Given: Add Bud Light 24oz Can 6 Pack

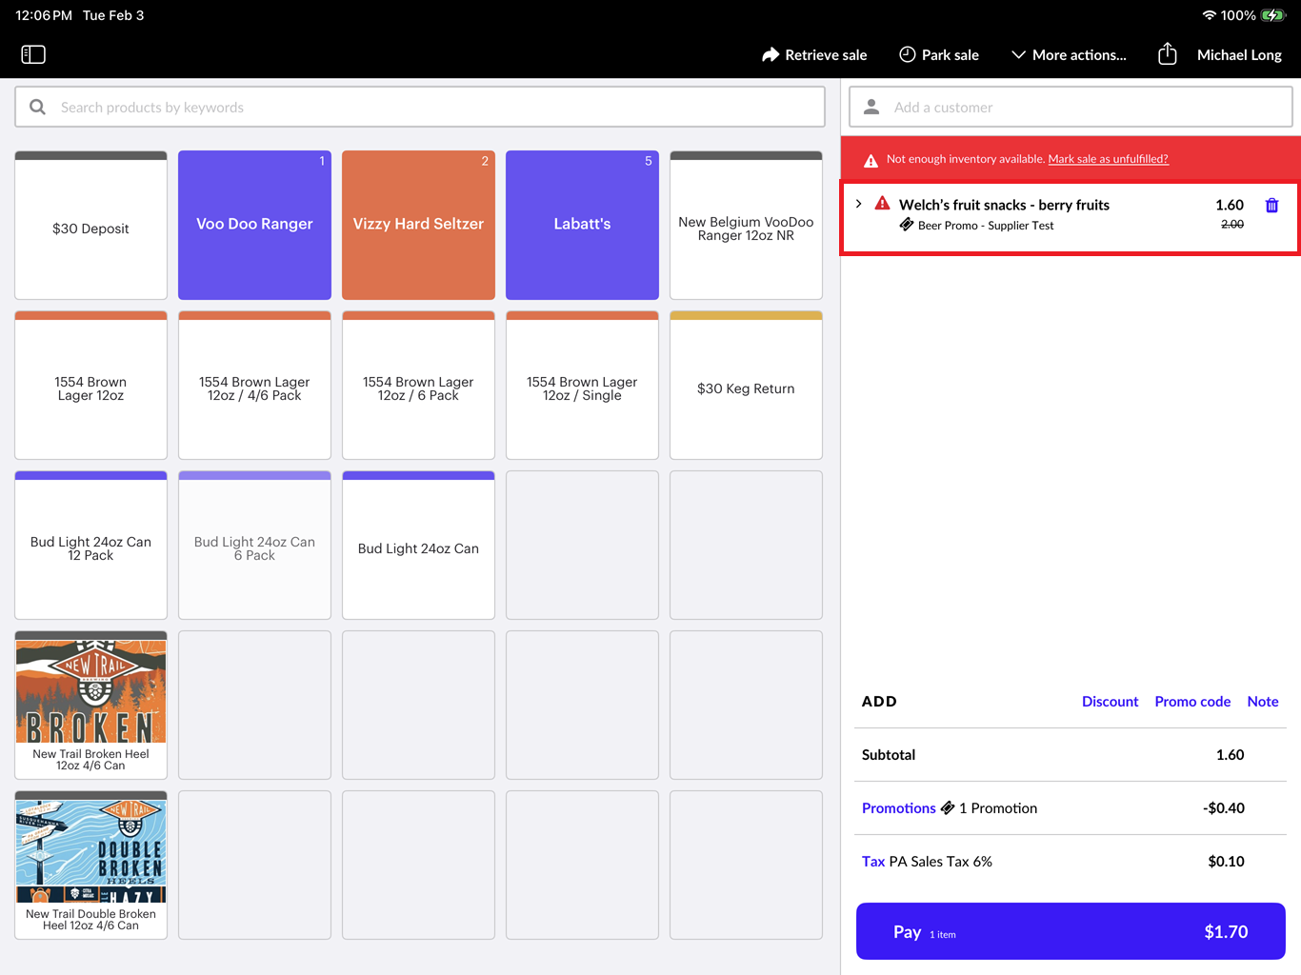Looking at the screenshot, I should 254,546.
